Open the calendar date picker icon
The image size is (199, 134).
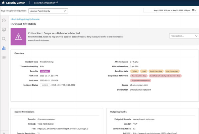pyautogui.click(x=193, y=10)
